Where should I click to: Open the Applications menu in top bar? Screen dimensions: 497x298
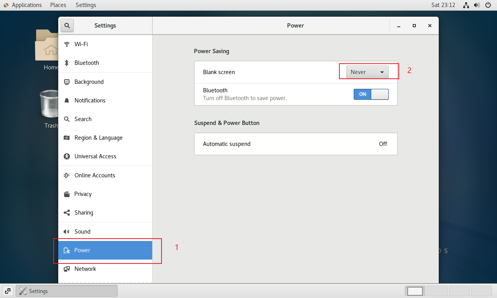click(x=23, y=5)
